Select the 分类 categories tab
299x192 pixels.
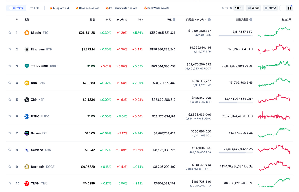(34, 8)
